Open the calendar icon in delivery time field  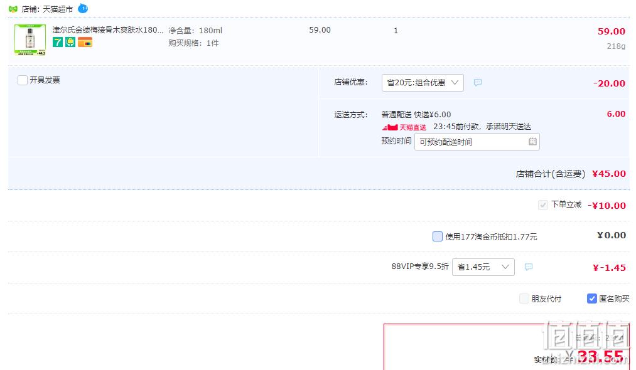532,142
